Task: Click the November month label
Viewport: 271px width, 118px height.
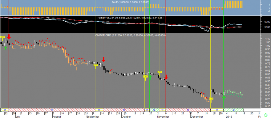Action: pyautogui.click(x=163, y=117)
